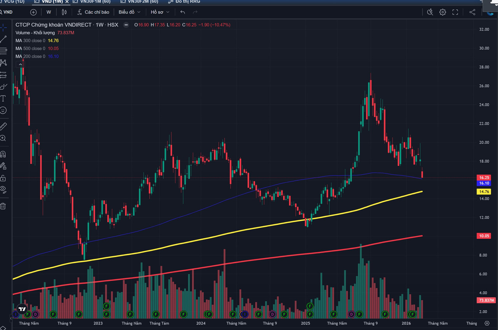
Task: Enter fullscreen mode
Action: (x=455, y=12)
